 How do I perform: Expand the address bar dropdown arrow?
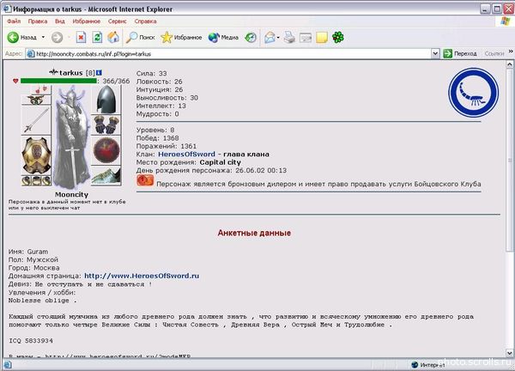coord(435,53)
